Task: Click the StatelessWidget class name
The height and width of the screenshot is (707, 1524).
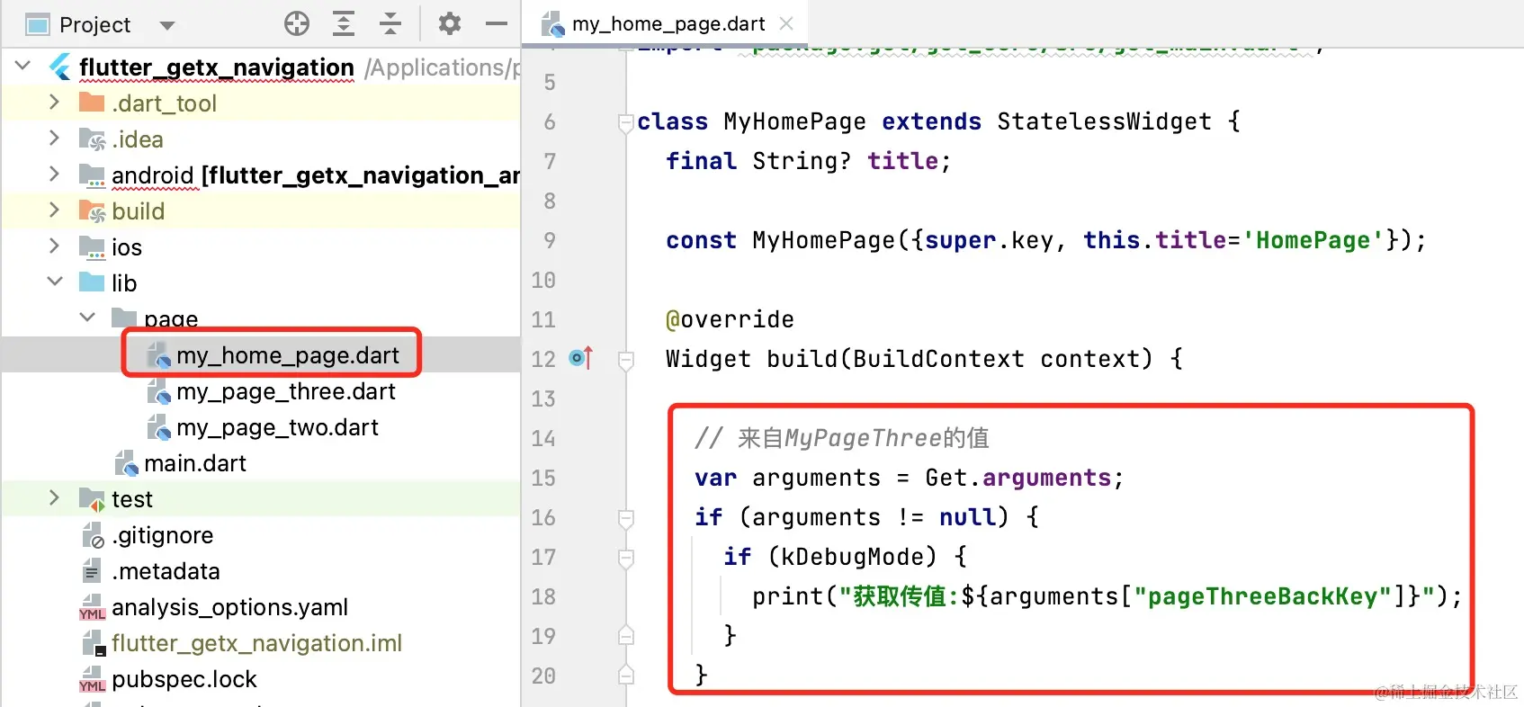Action: [1104, 121]
